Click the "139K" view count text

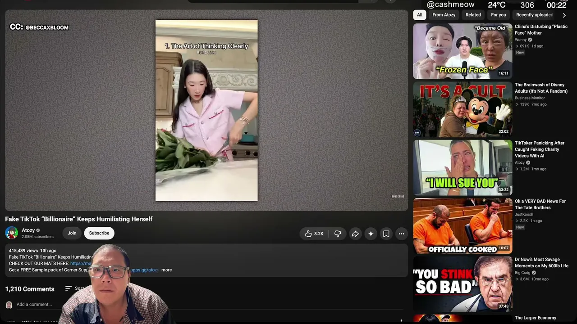tap(524, 104)
